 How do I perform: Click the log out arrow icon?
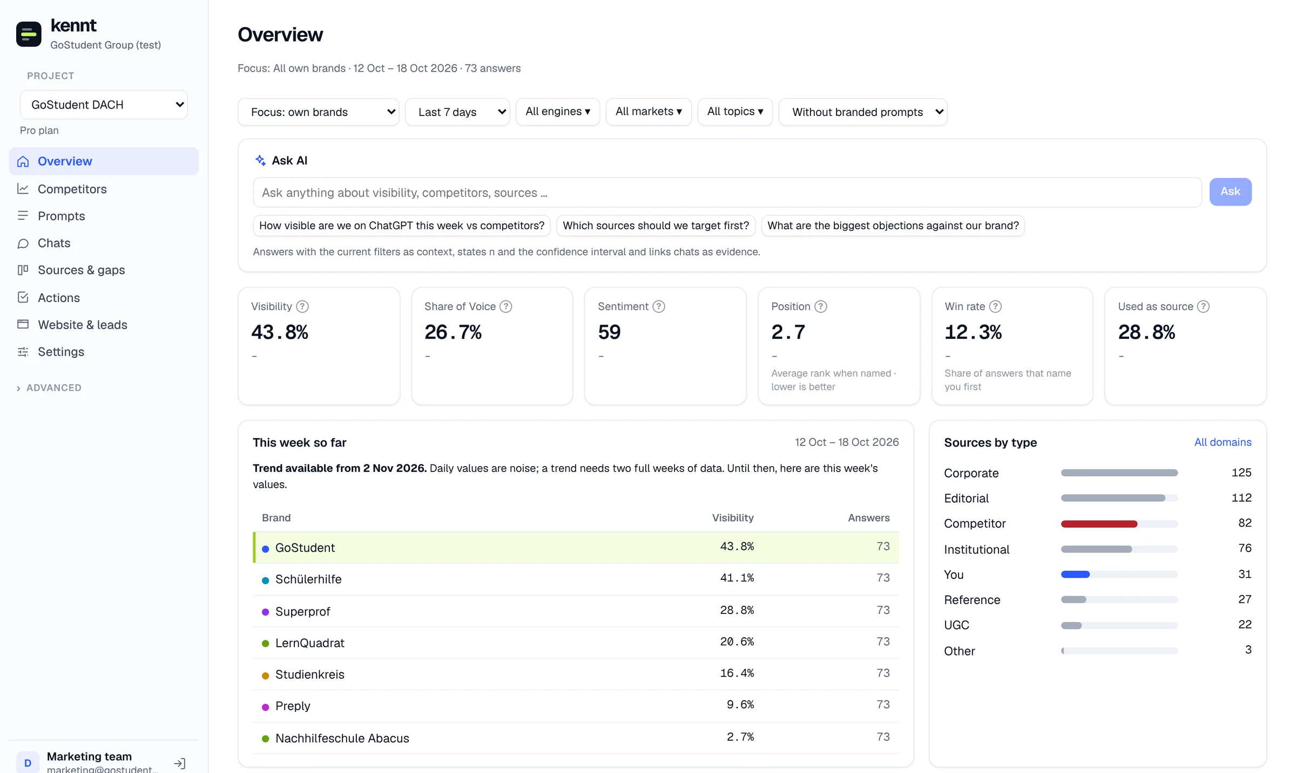click(180, 763)
